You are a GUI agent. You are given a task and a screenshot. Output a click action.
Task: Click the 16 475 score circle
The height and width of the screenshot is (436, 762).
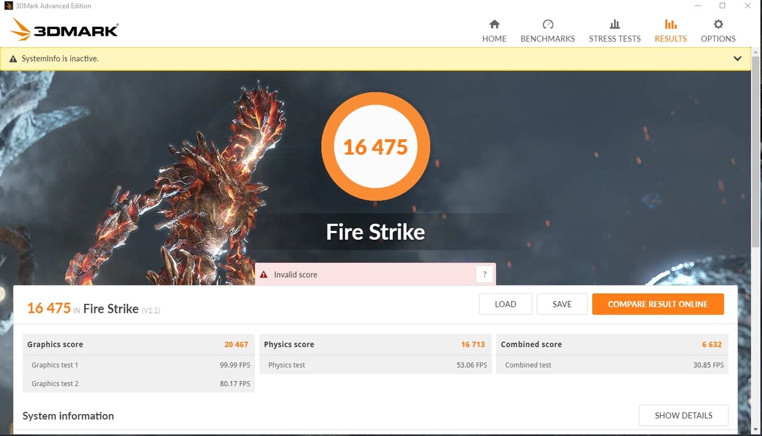[x=376, y=146]
